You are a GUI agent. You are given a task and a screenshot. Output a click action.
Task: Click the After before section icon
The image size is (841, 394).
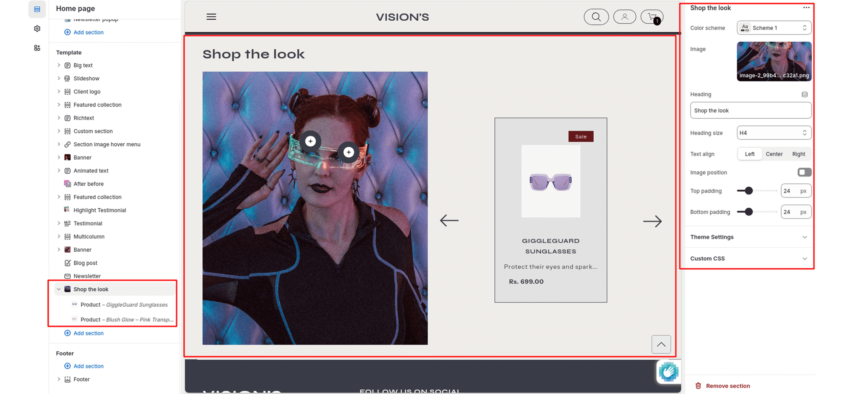click(67, 183)
